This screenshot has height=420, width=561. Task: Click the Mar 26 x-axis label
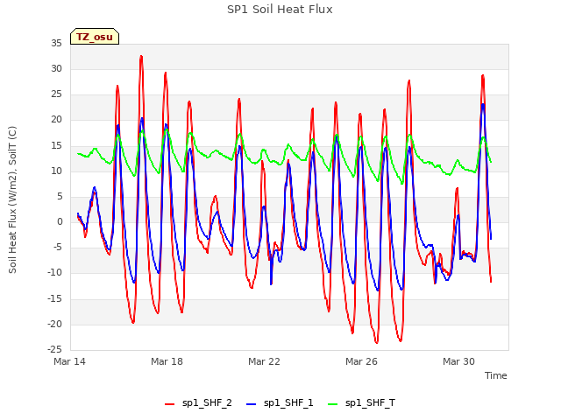(361, 361)
